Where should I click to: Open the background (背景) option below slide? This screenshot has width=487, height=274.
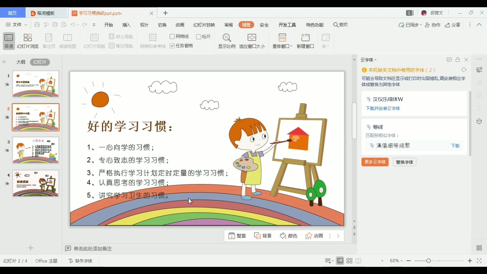pyautogui.click(x=263, y=236)
